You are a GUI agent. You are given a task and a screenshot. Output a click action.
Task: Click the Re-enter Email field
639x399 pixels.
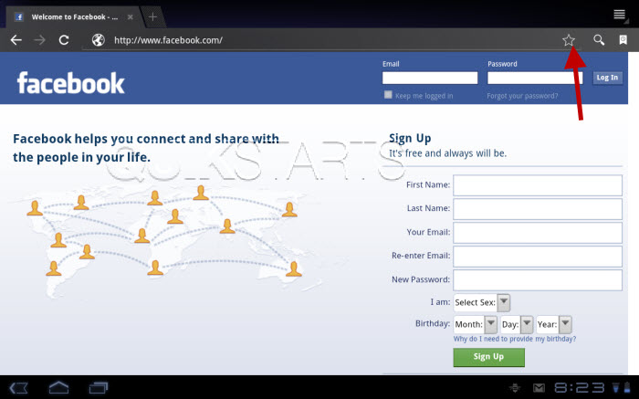coord(538,257)
